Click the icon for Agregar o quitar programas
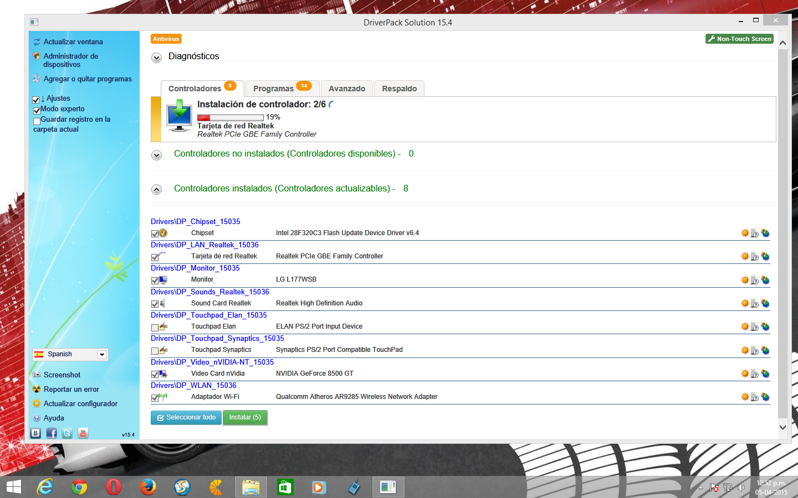 (37, 79)
